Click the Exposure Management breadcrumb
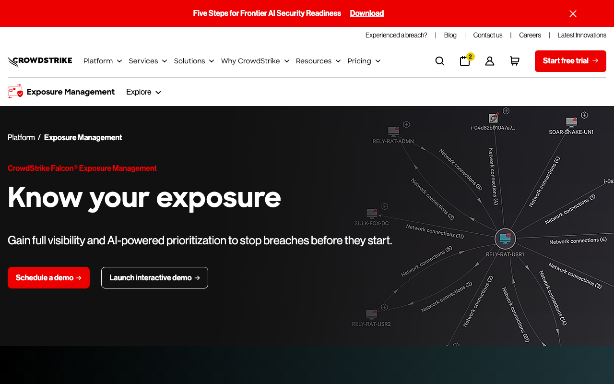The width and height of the screenshot is (614, 384). [x=83, y=137]
